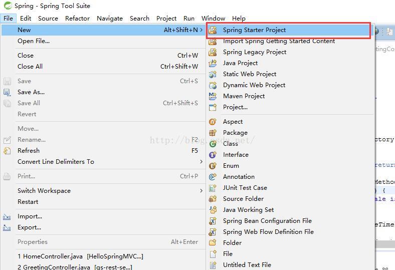The width and height of the screenshot is (395, 270).
Task: Choose Save As... menu entry
Action: [x=103, y=92]
